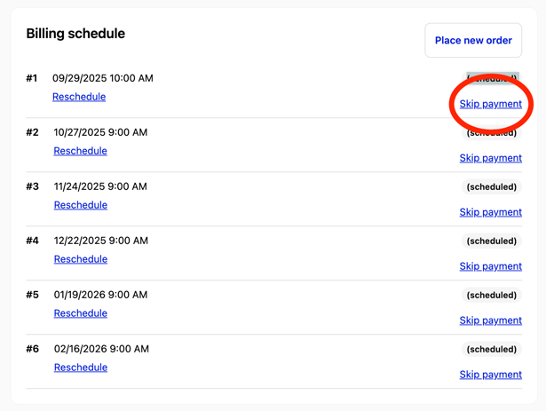Select the scheduled badge on billing #6
546x411 pixels.
[x=491, y=350]
